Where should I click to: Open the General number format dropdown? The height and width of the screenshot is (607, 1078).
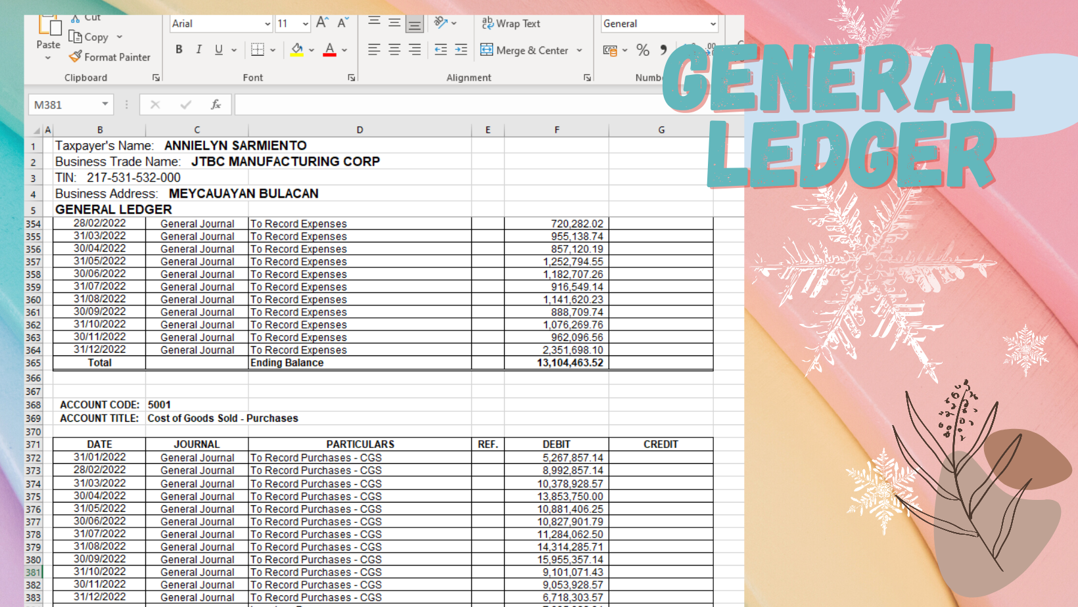coord(713,24)
